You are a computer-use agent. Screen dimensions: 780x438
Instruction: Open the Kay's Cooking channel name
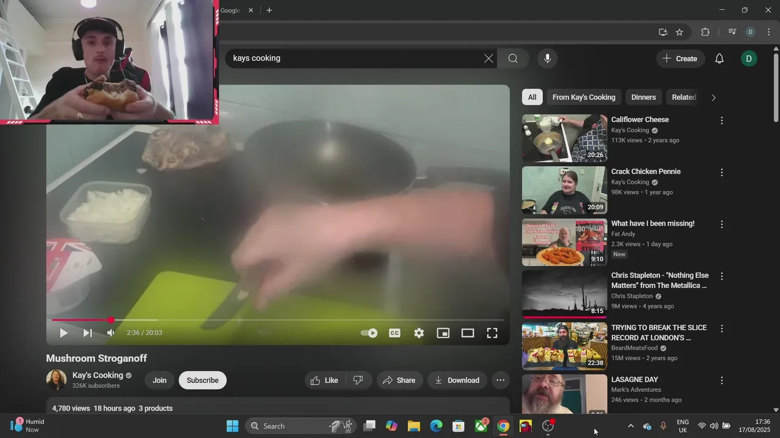tap(97, 375)
